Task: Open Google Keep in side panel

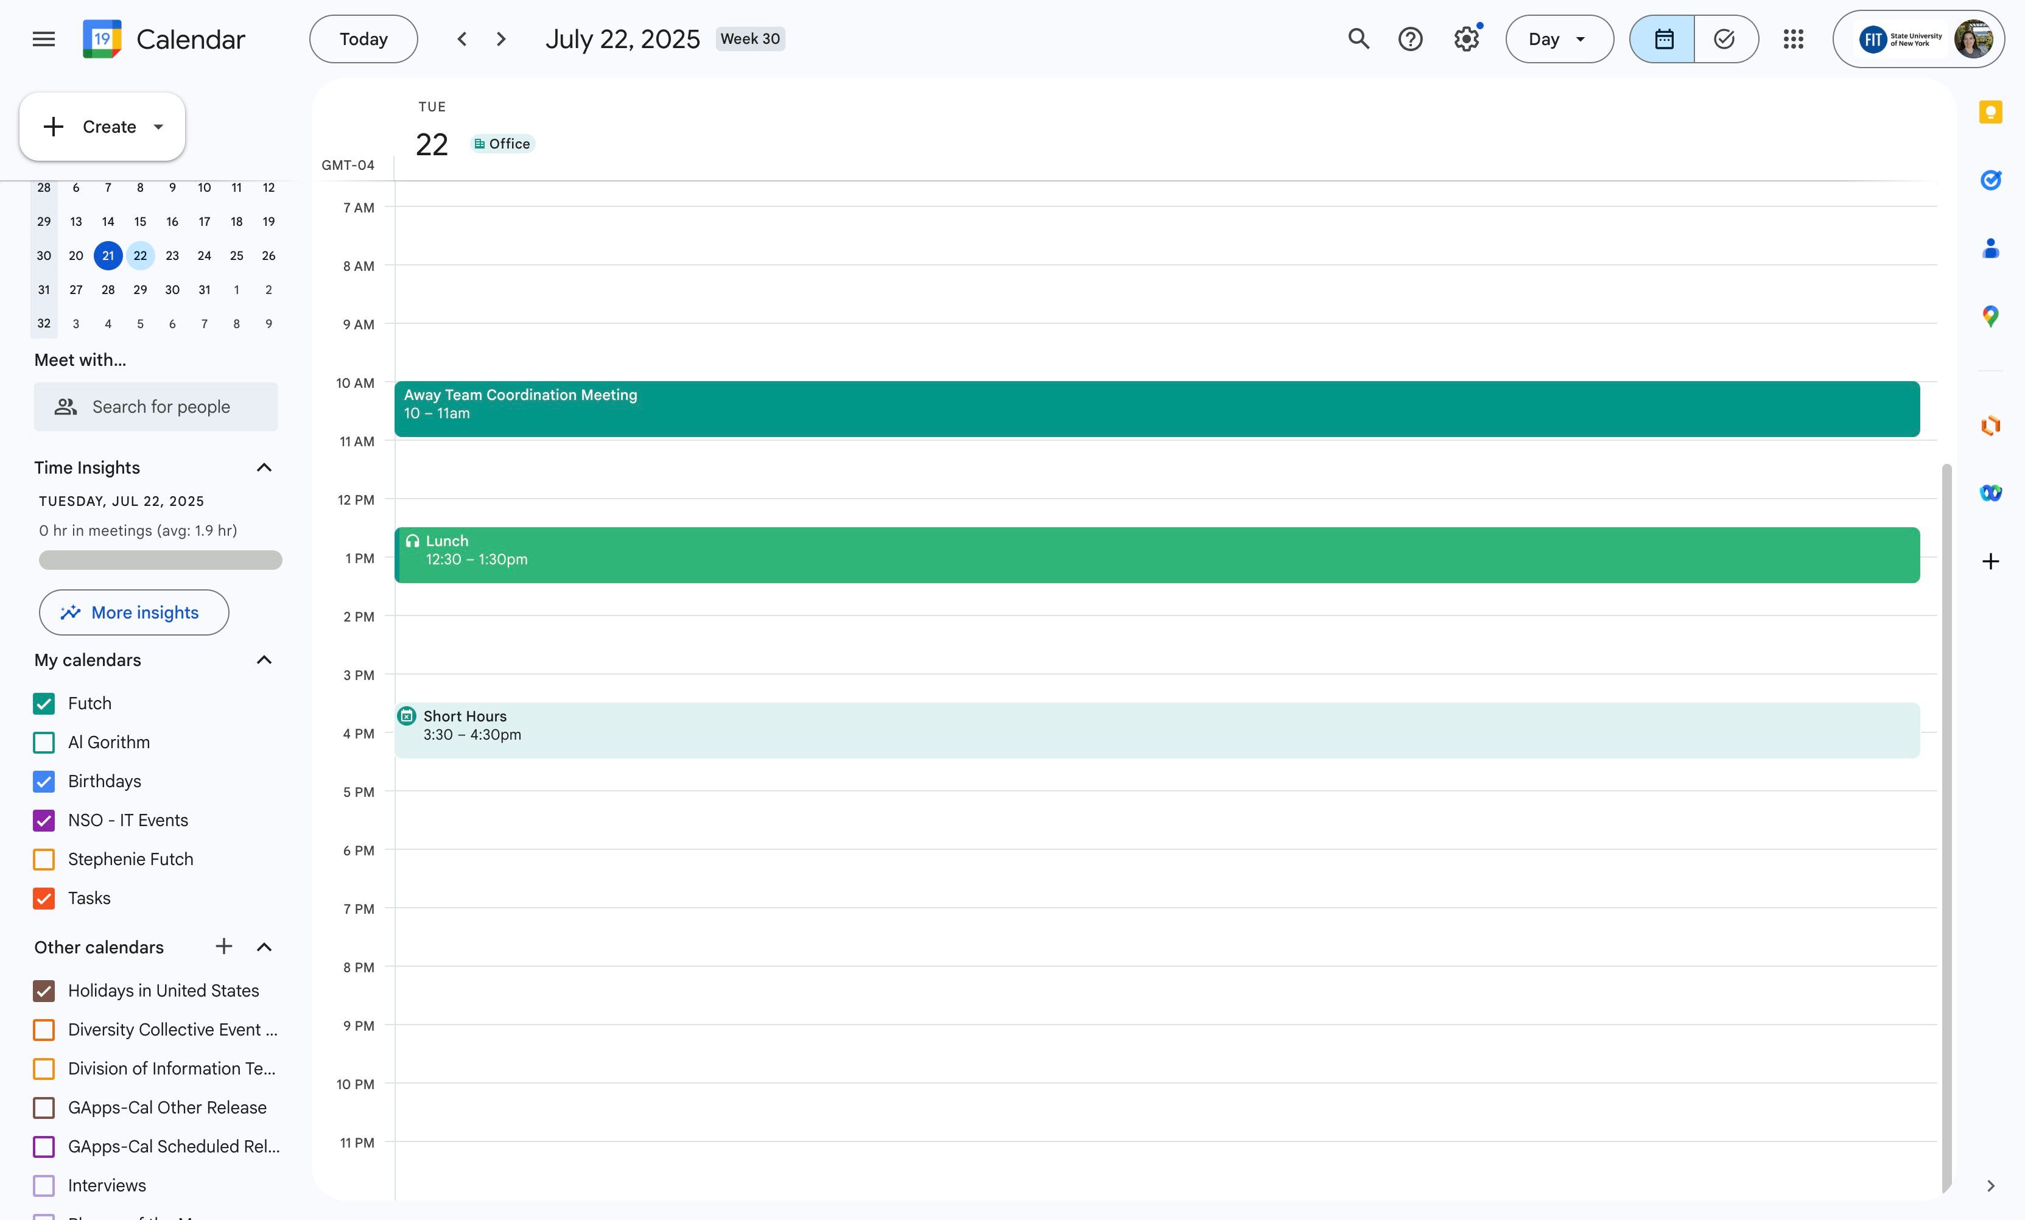Action: click(1990, 112)
